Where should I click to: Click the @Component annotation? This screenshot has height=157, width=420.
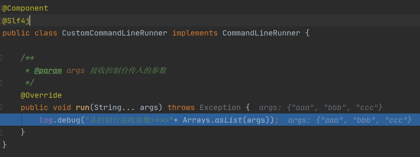pyautogui.click(x=25, y=8)
